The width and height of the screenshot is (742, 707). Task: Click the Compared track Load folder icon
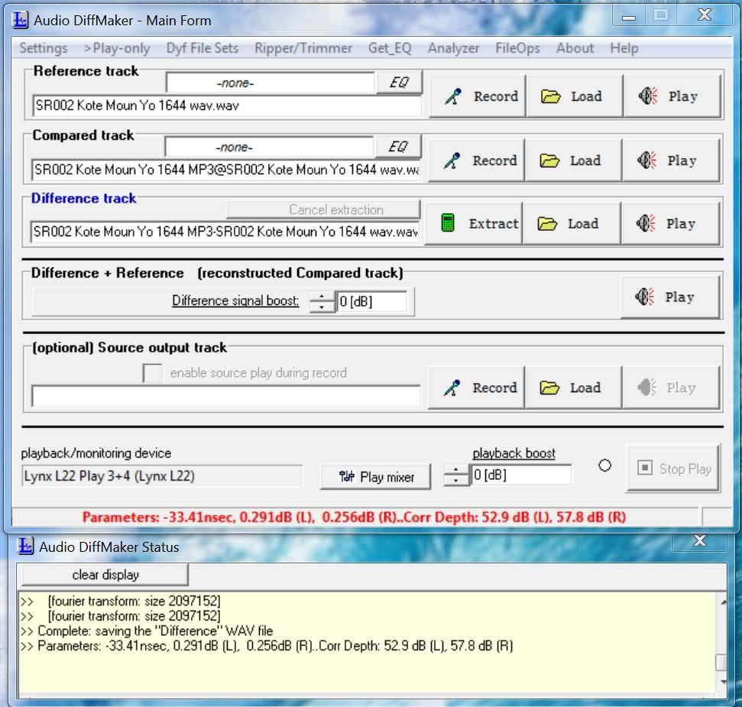point(549,161)
